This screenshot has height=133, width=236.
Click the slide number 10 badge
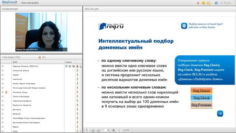[220, 113]
